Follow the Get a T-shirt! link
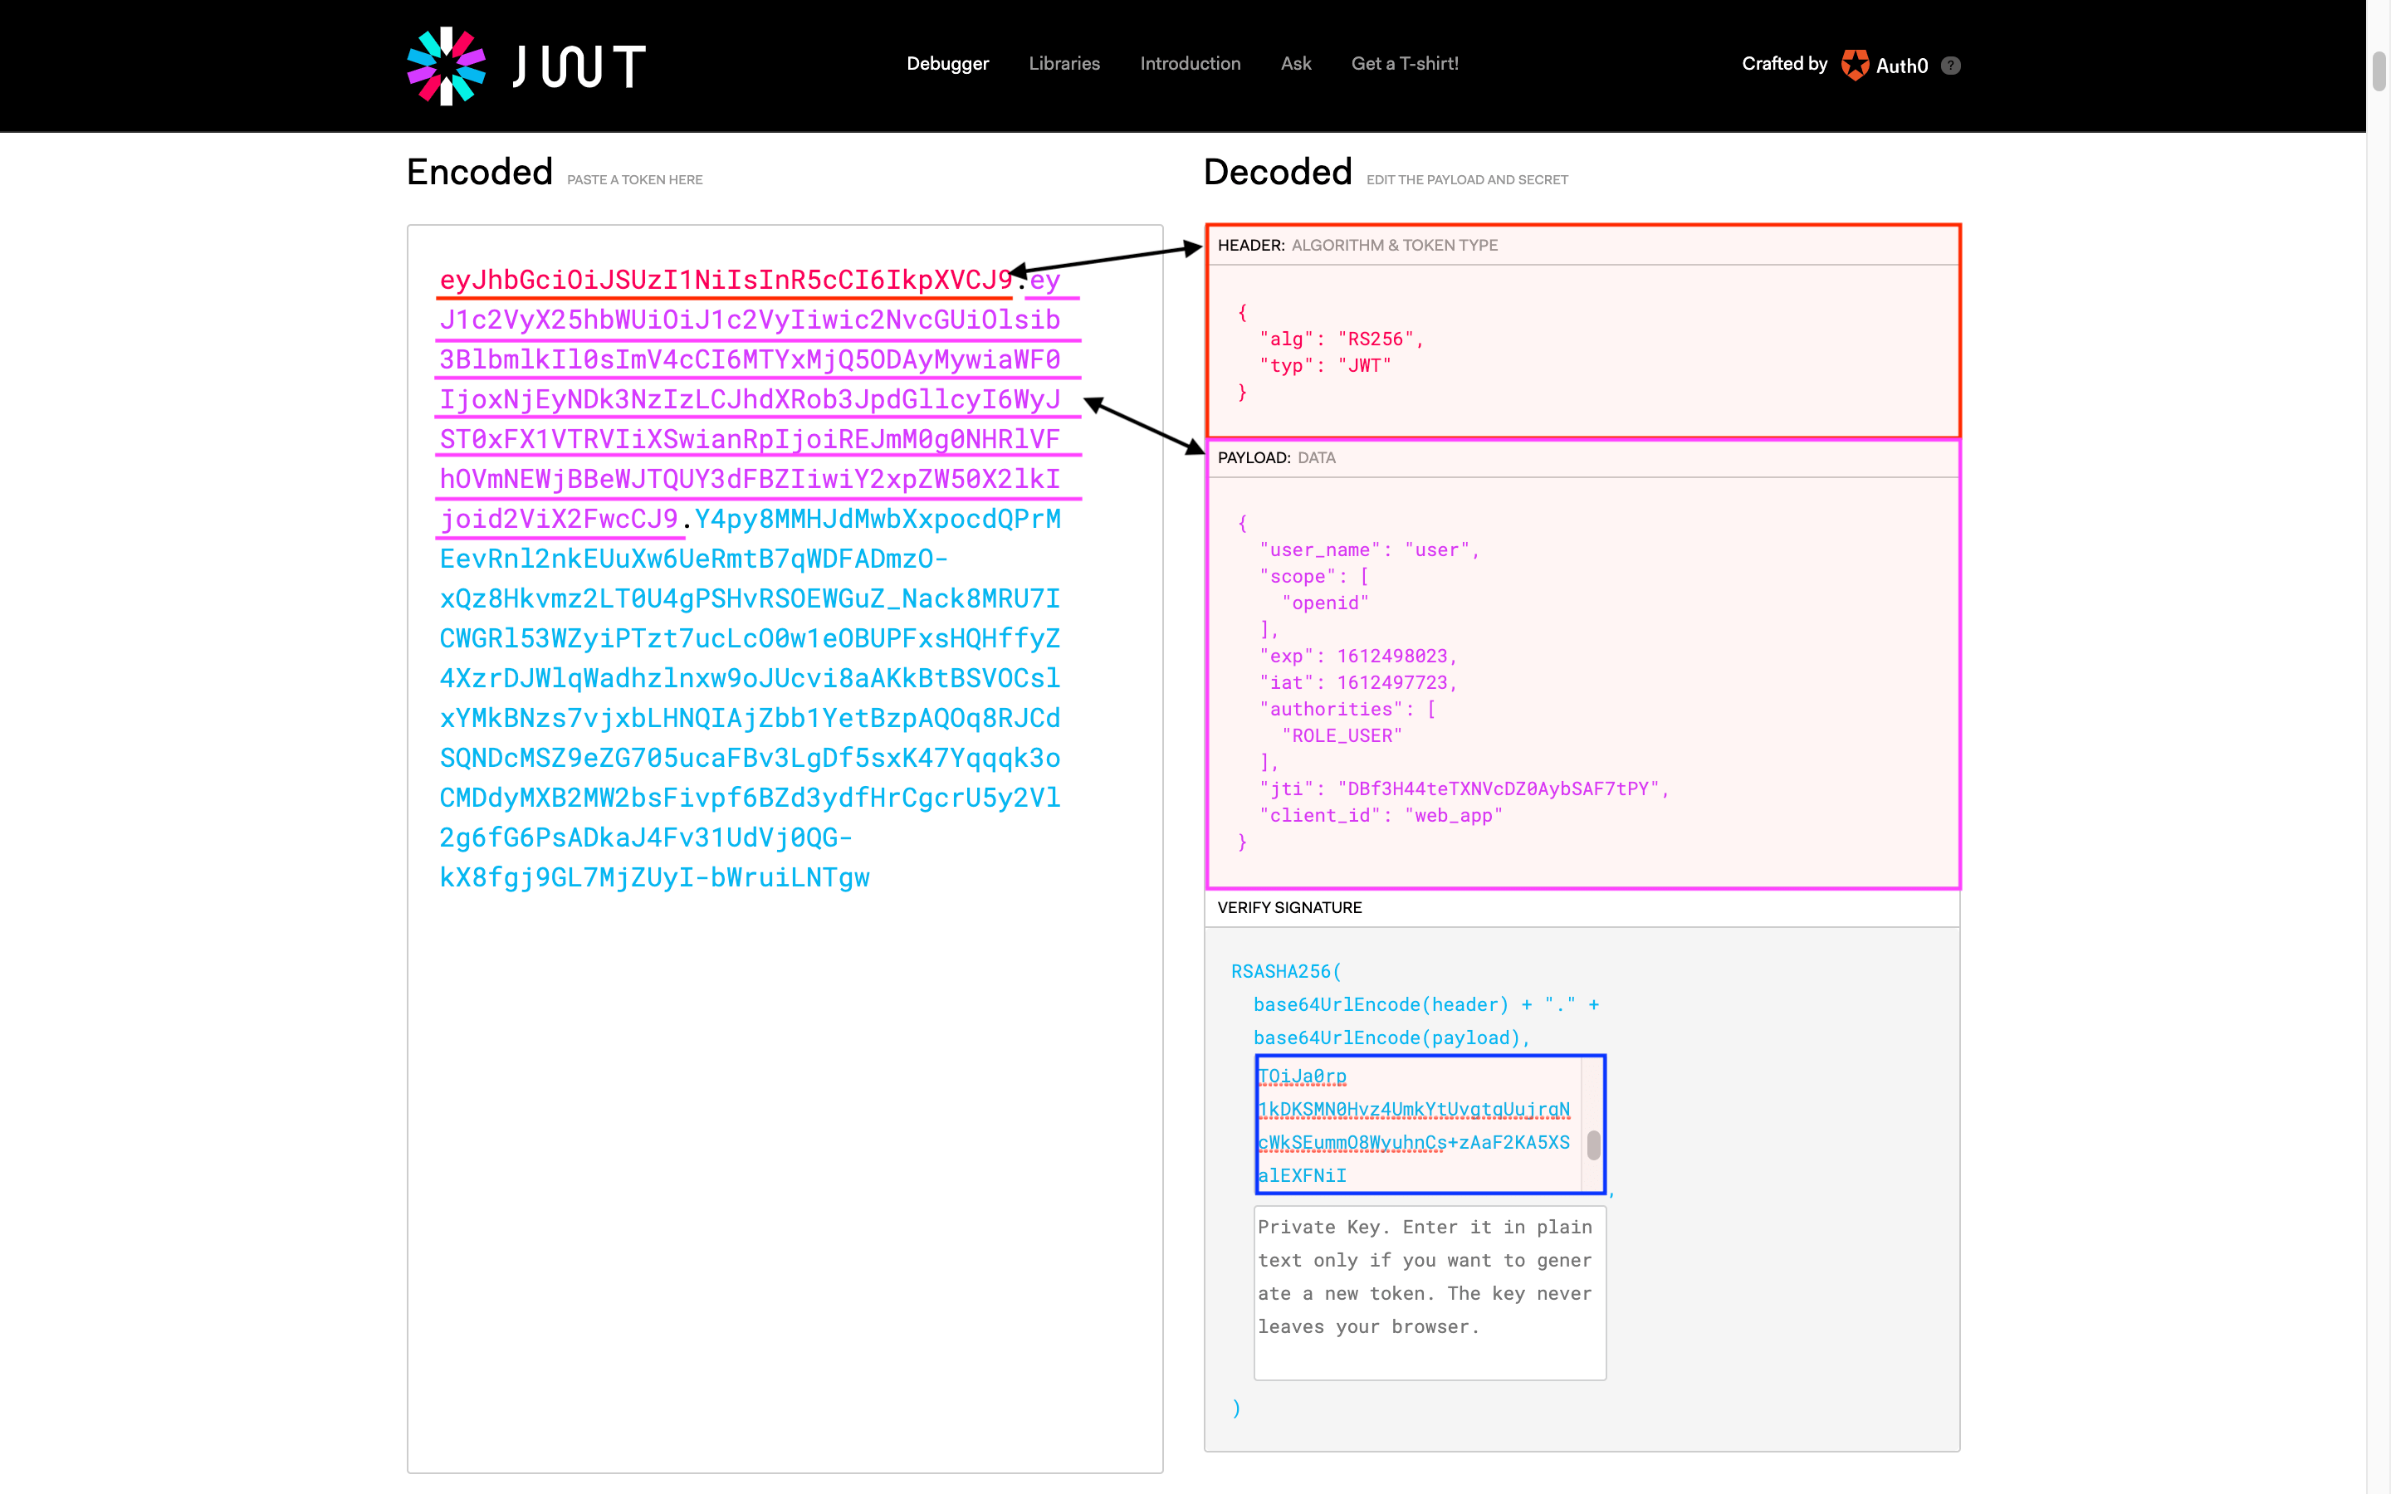Viewport: 2391px width, 1494px height. coord(1405,63)
